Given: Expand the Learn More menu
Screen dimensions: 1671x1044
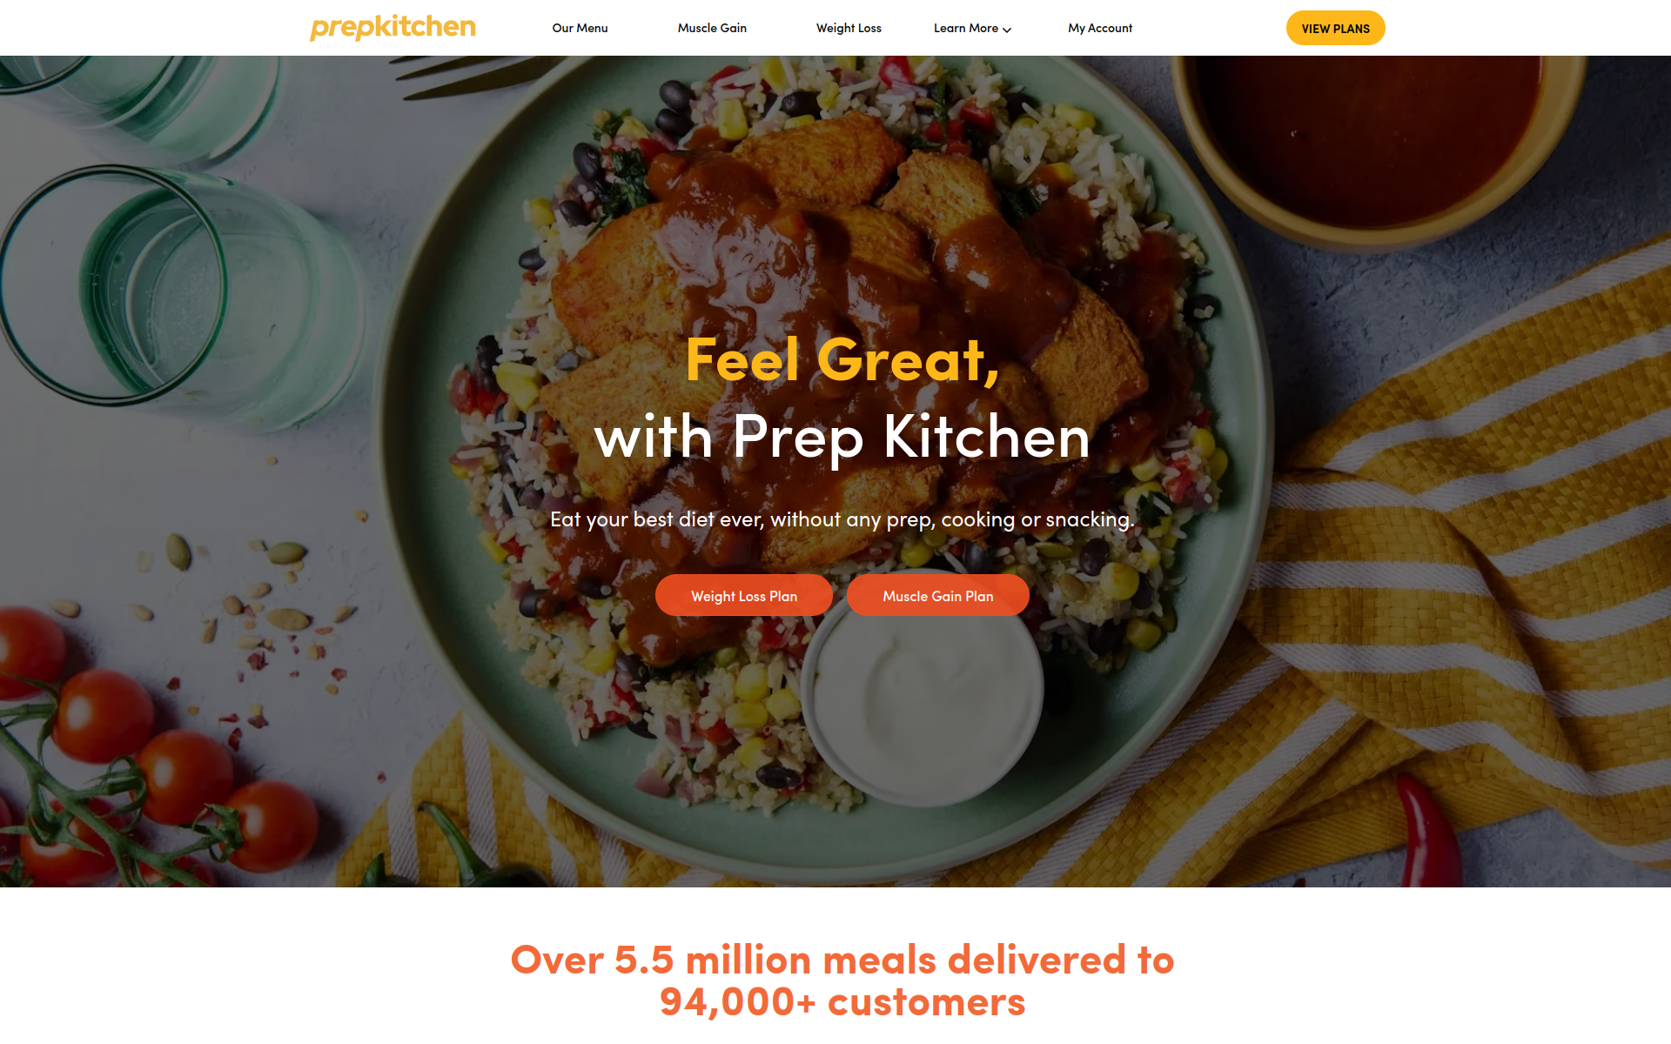Looking at the screenshot, I should tap(972, 28).
